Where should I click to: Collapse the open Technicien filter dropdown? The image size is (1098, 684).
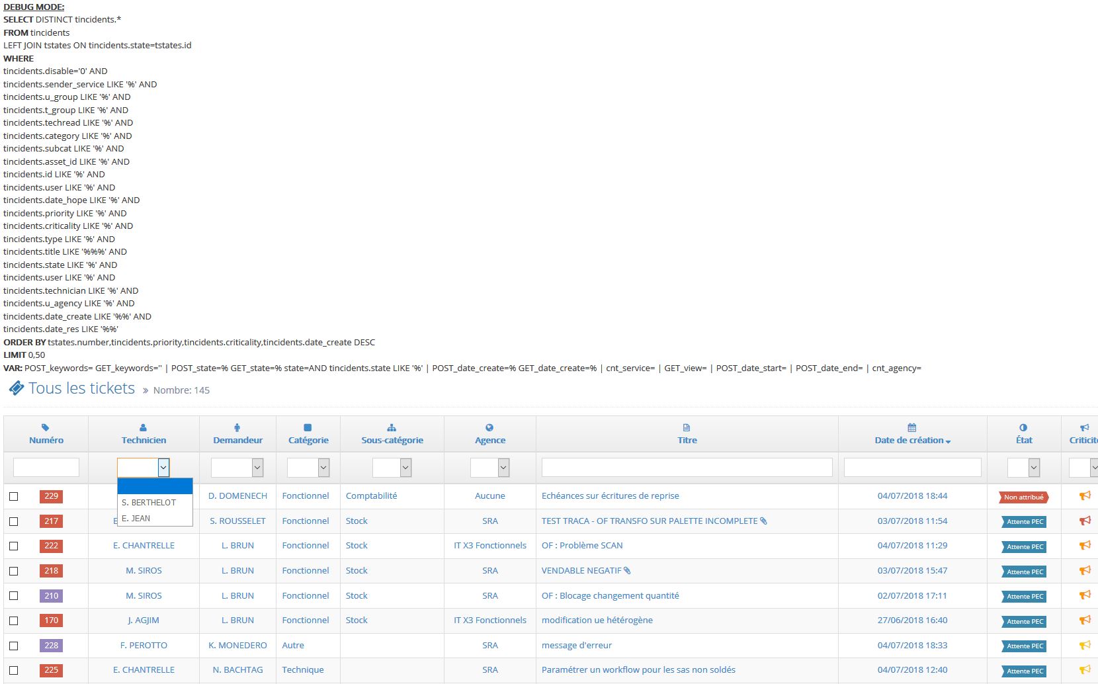pos(144,468)
